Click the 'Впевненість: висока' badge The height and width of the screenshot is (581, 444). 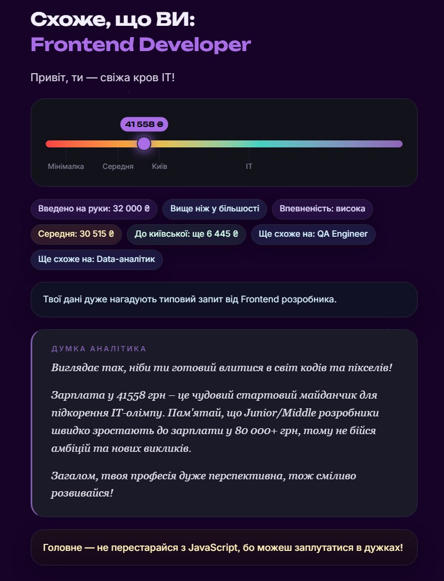322,209
